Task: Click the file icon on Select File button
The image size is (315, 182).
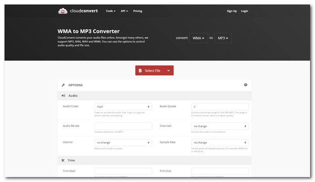Action: point(140,71)
